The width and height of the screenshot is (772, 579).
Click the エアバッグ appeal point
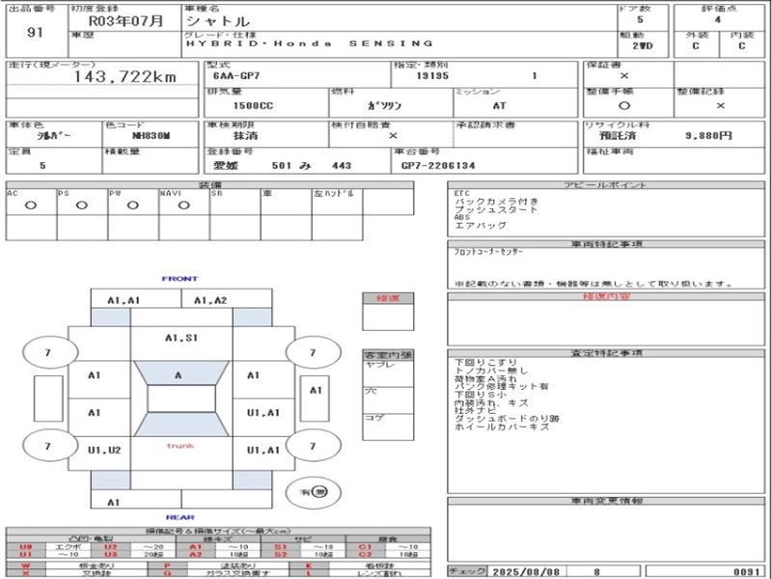click(x=480, y=225)
